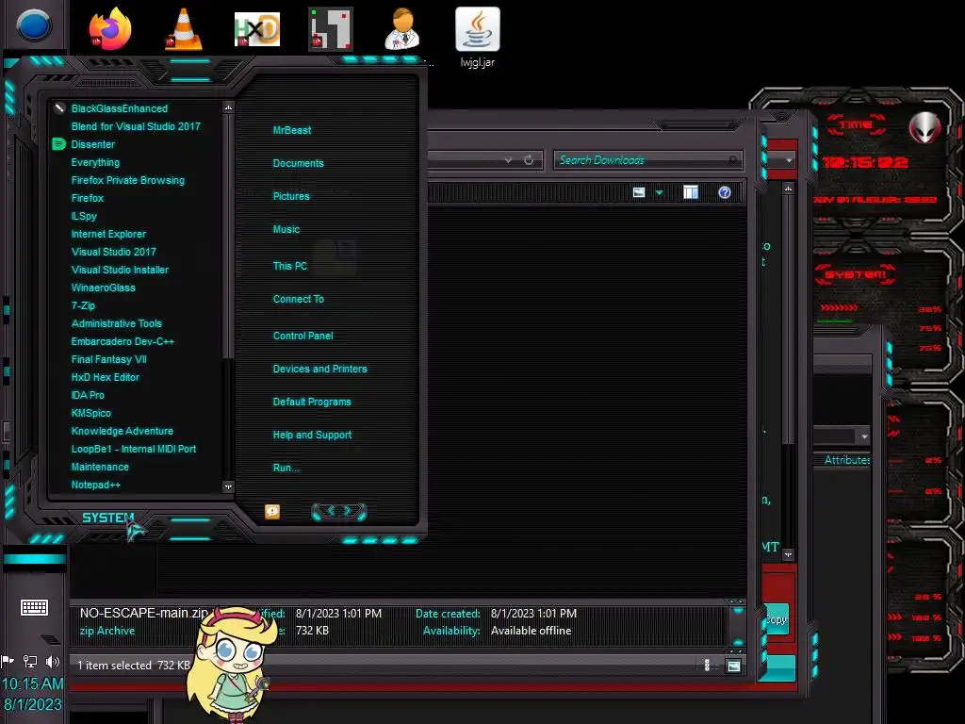
Task: Open This PC from the Start menu
Action: tap(290, 266)
